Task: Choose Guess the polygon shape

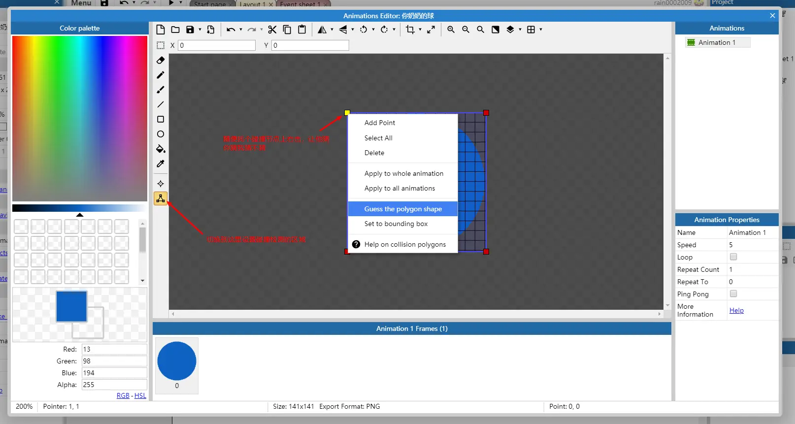Action: point(403,209)
